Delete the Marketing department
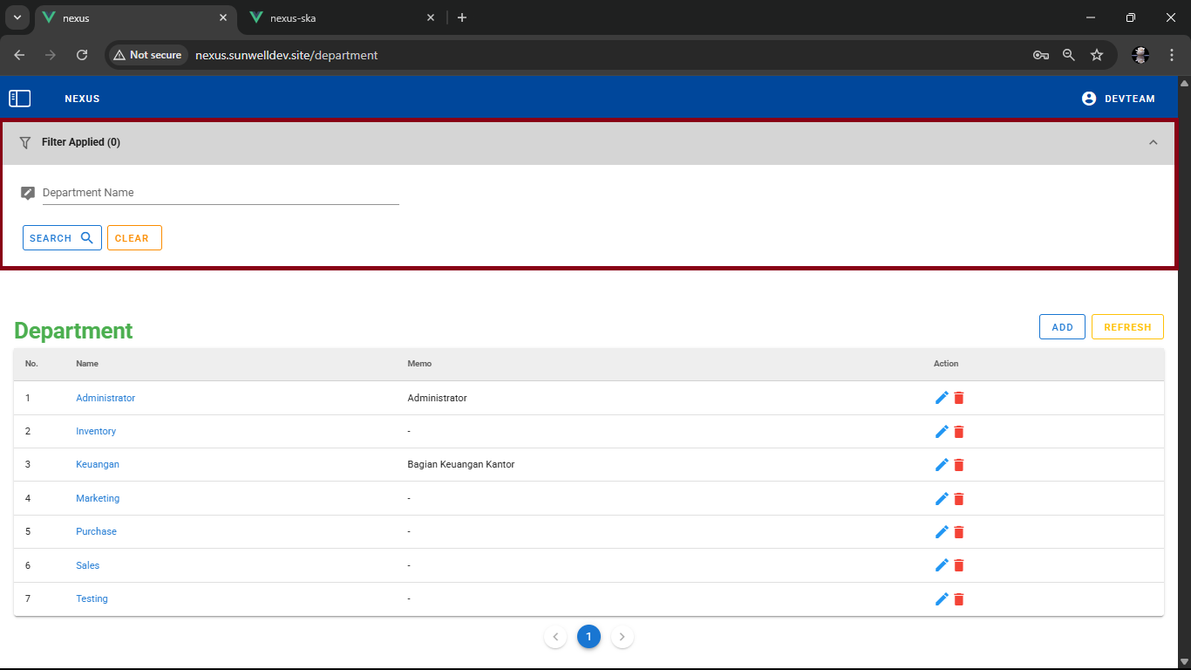Image resolution: width=1191 pixels, height=670 pixels. pos(959,499)
